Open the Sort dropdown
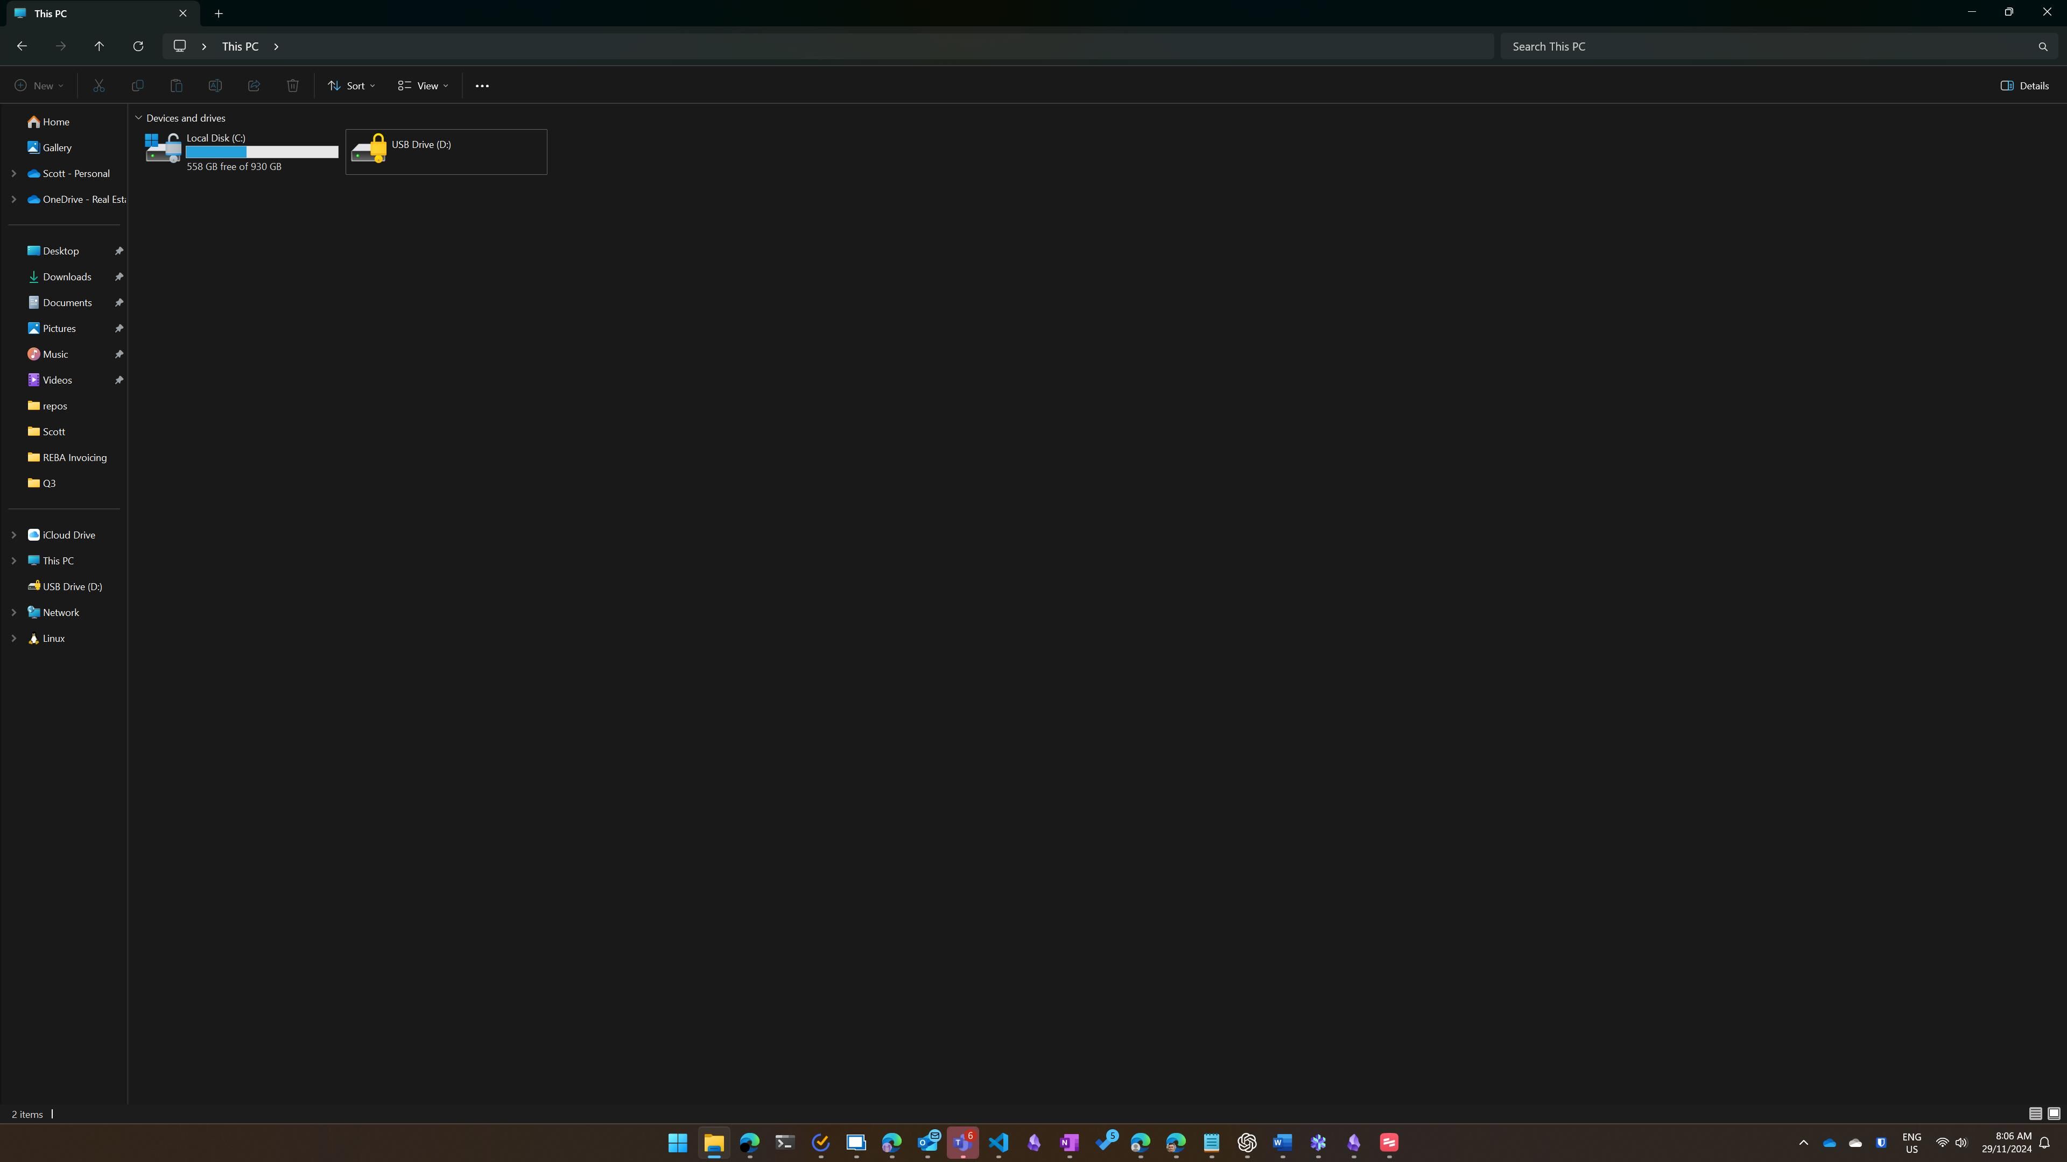This screenshot has width=2067, height=1162. (x=350, y=86)
